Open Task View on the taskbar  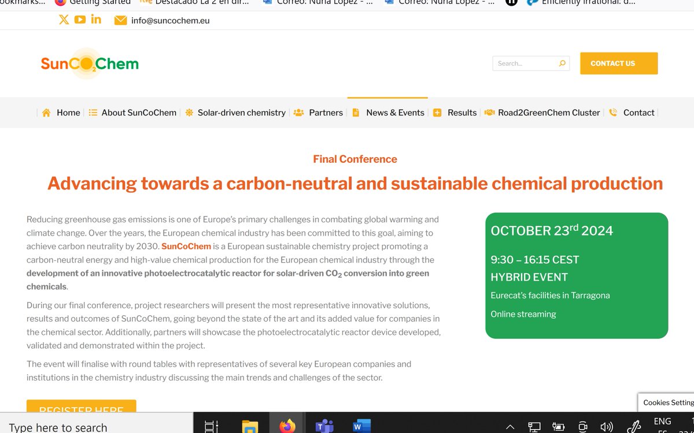(212, 427)
